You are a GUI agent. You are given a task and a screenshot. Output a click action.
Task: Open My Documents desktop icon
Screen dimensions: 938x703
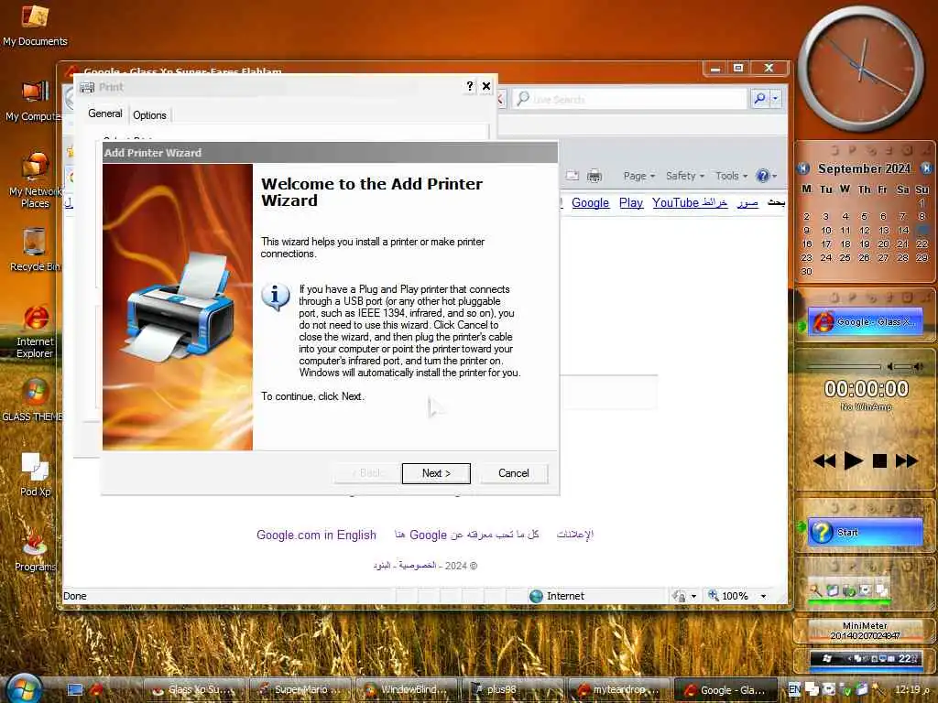pyautogui.click(x=35, y=25)
